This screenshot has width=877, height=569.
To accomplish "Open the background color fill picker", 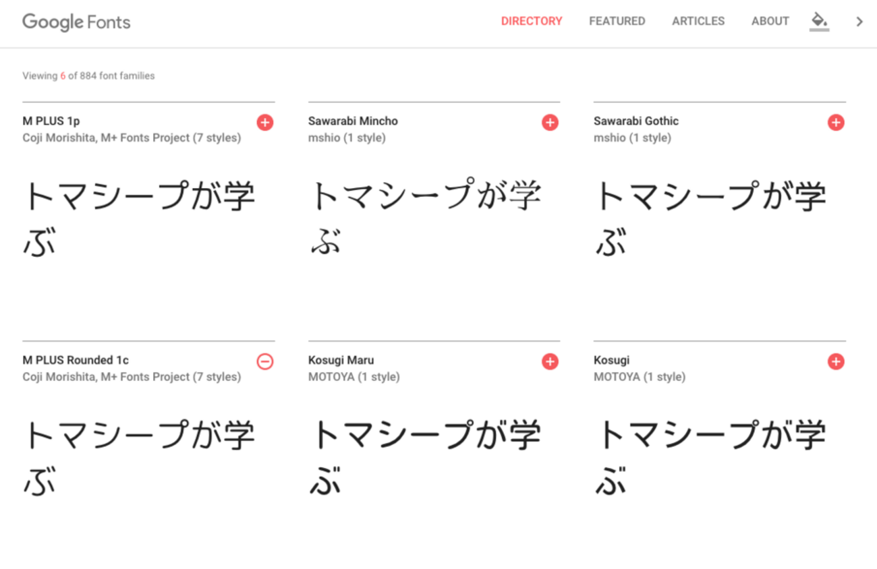I will (x=819, y=21).
